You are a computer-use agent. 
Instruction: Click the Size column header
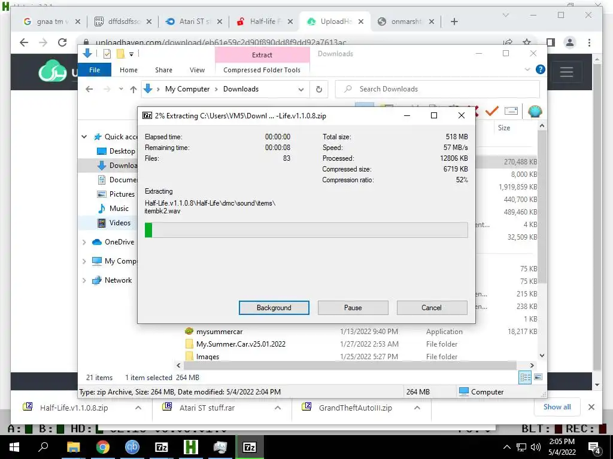pyautogui.click(x=504, y=128)
